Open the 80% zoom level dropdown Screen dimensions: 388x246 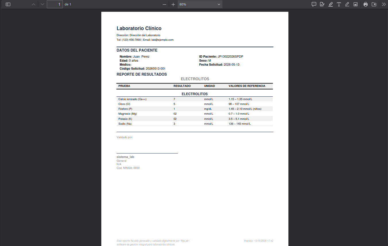[200, 4]
